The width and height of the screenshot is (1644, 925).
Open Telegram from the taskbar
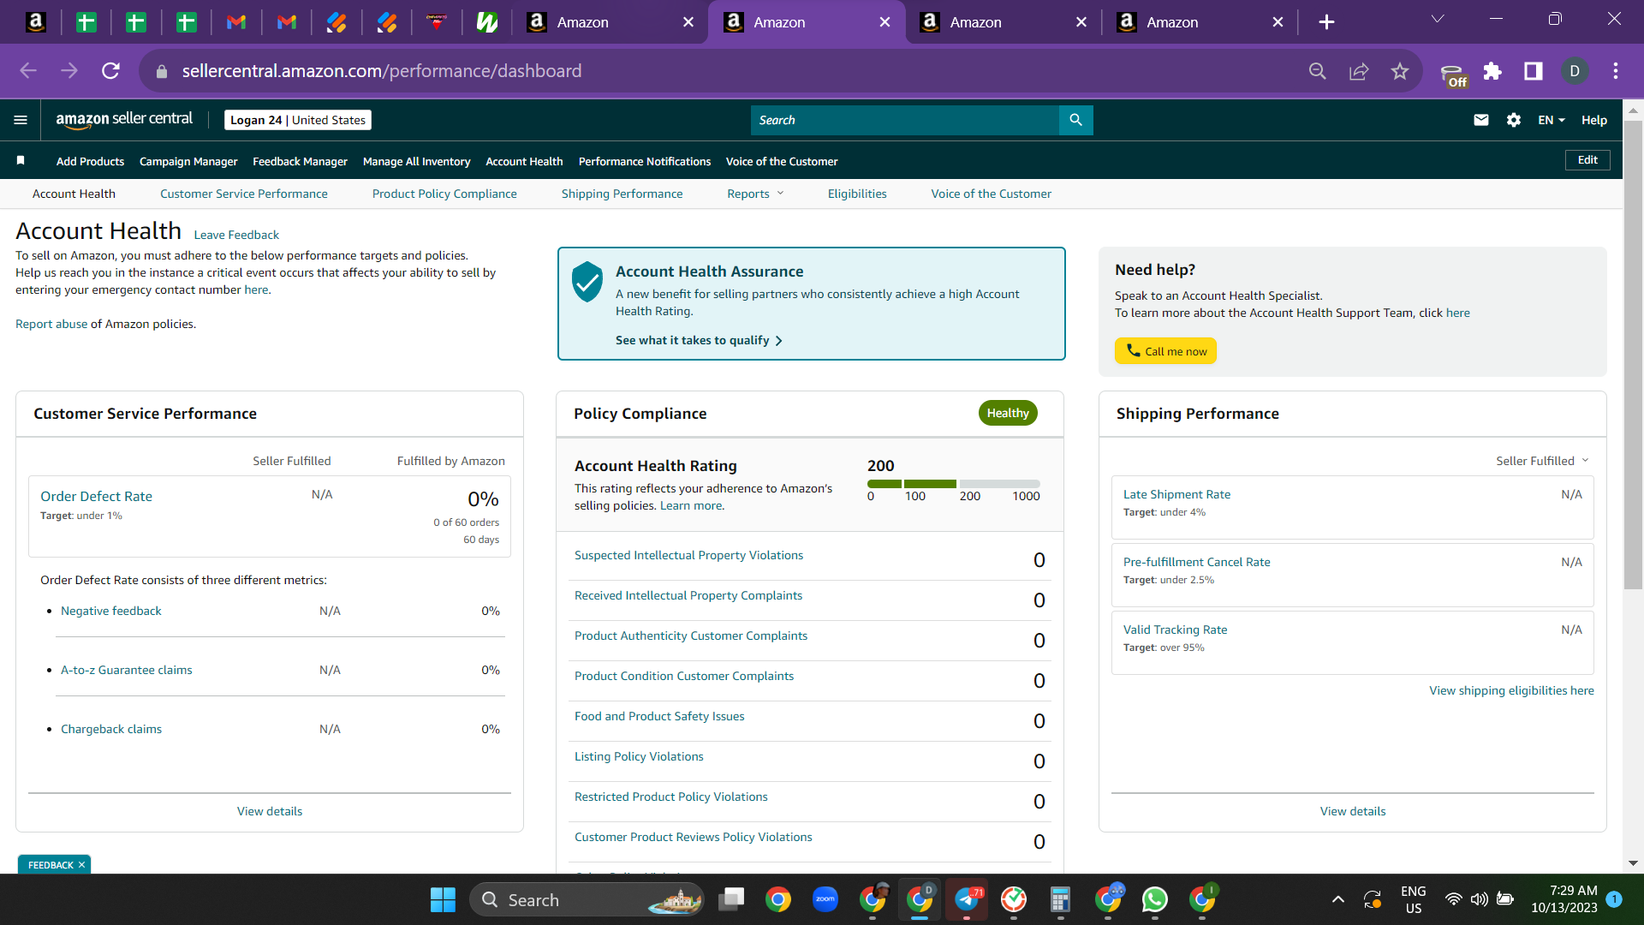pos(967,899)
